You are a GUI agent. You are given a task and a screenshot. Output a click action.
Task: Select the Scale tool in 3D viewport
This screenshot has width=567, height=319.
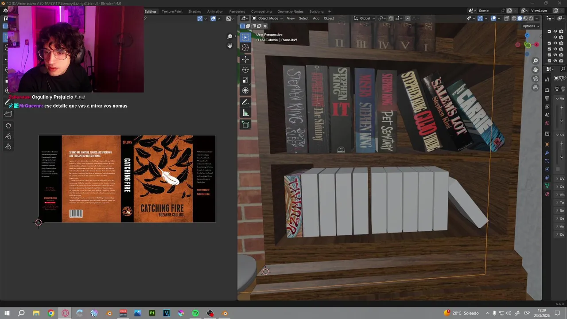click(245, 80)
